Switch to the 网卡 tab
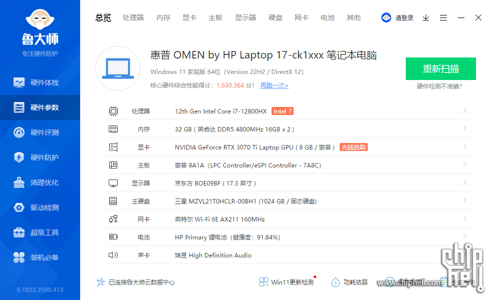Screen dimensions: 491x300 pos(302,18)
